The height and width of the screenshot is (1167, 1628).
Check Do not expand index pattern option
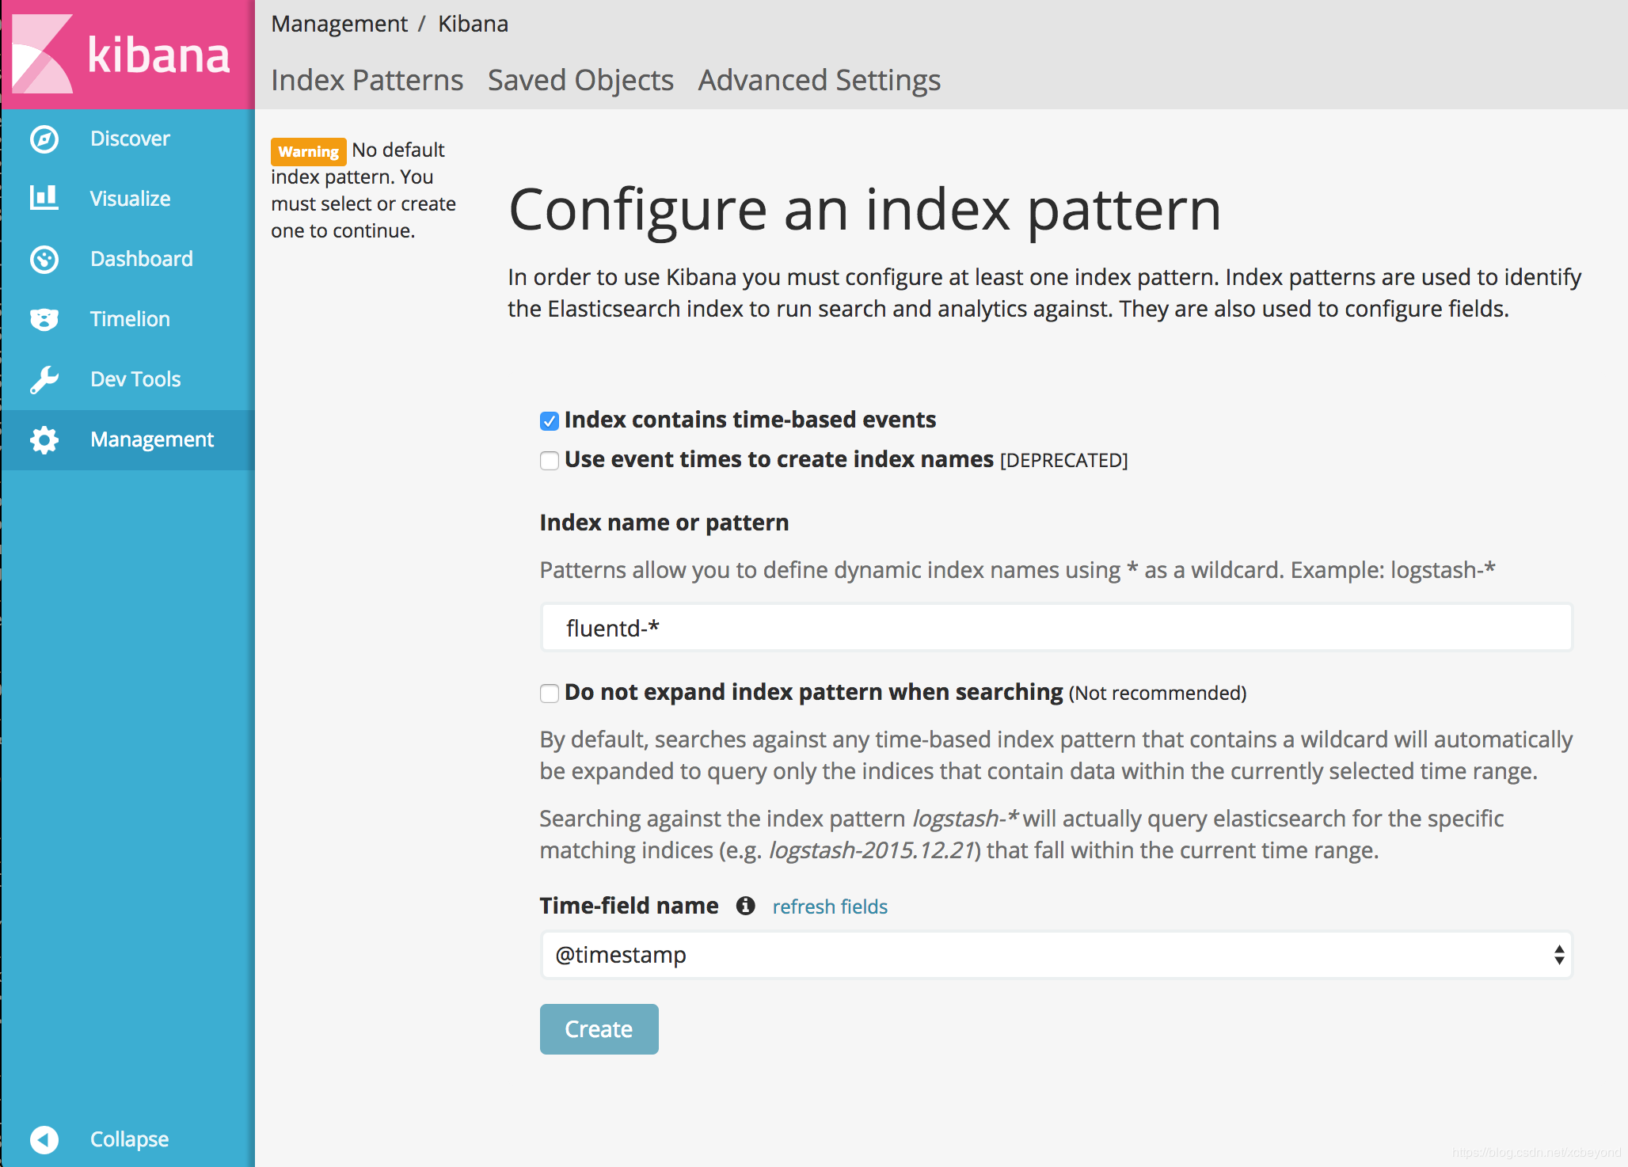click(550, 694)
